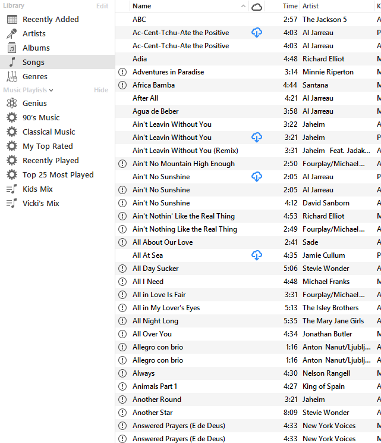This screenshot has height=443, width=381.
Task: Click the cloud status column header icon
Action: (x=257, y=7)
